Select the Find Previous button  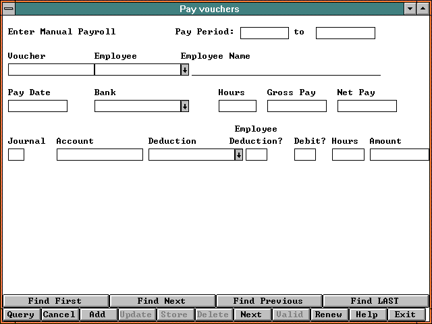pos(268,301)
